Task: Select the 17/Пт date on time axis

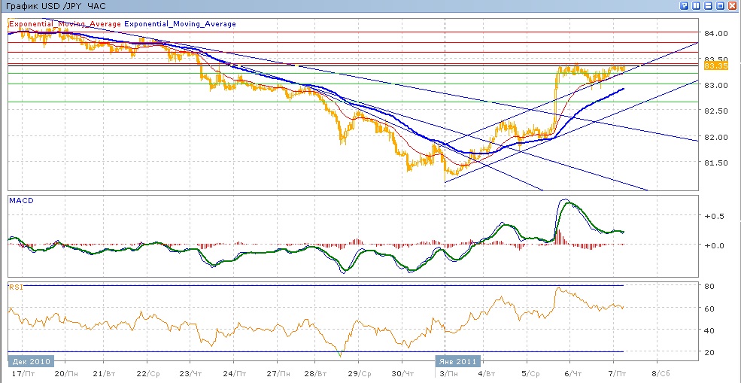Action: [23, 373]
